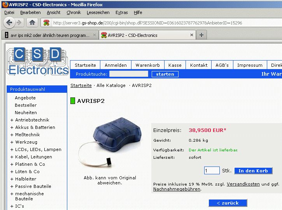This screenshot has height=210, width=282.
Task: Proceed to Kasse
Action: click(x=175, y=65)
